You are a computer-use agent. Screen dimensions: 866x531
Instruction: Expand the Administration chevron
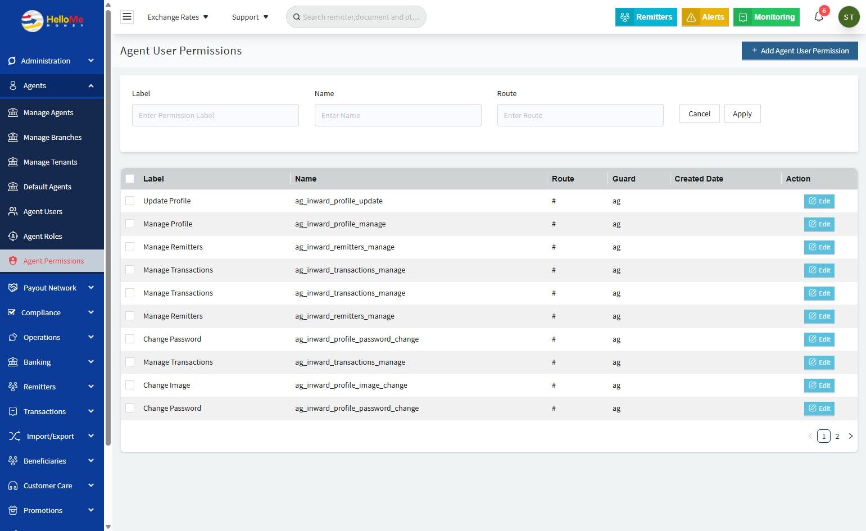click(91, 61)
